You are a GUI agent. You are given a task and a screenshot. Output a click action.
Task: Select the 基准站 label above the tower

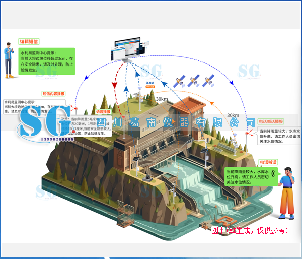pos(150,83)
